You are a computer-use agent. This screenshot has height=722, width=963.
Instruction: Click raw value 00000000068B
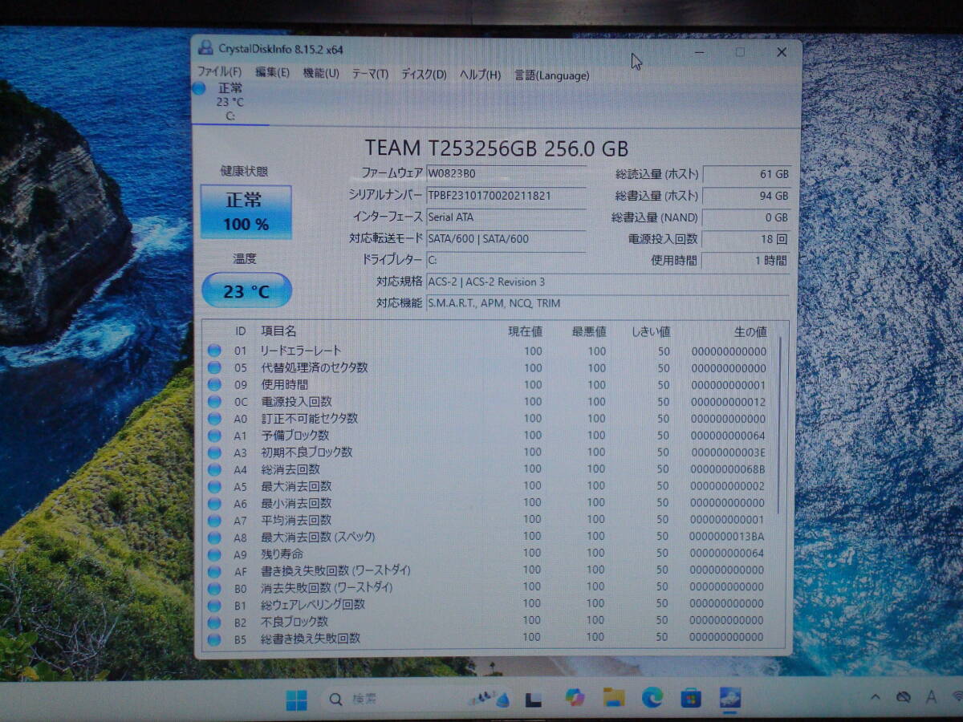pyautogui.click(x=728, y=469)
